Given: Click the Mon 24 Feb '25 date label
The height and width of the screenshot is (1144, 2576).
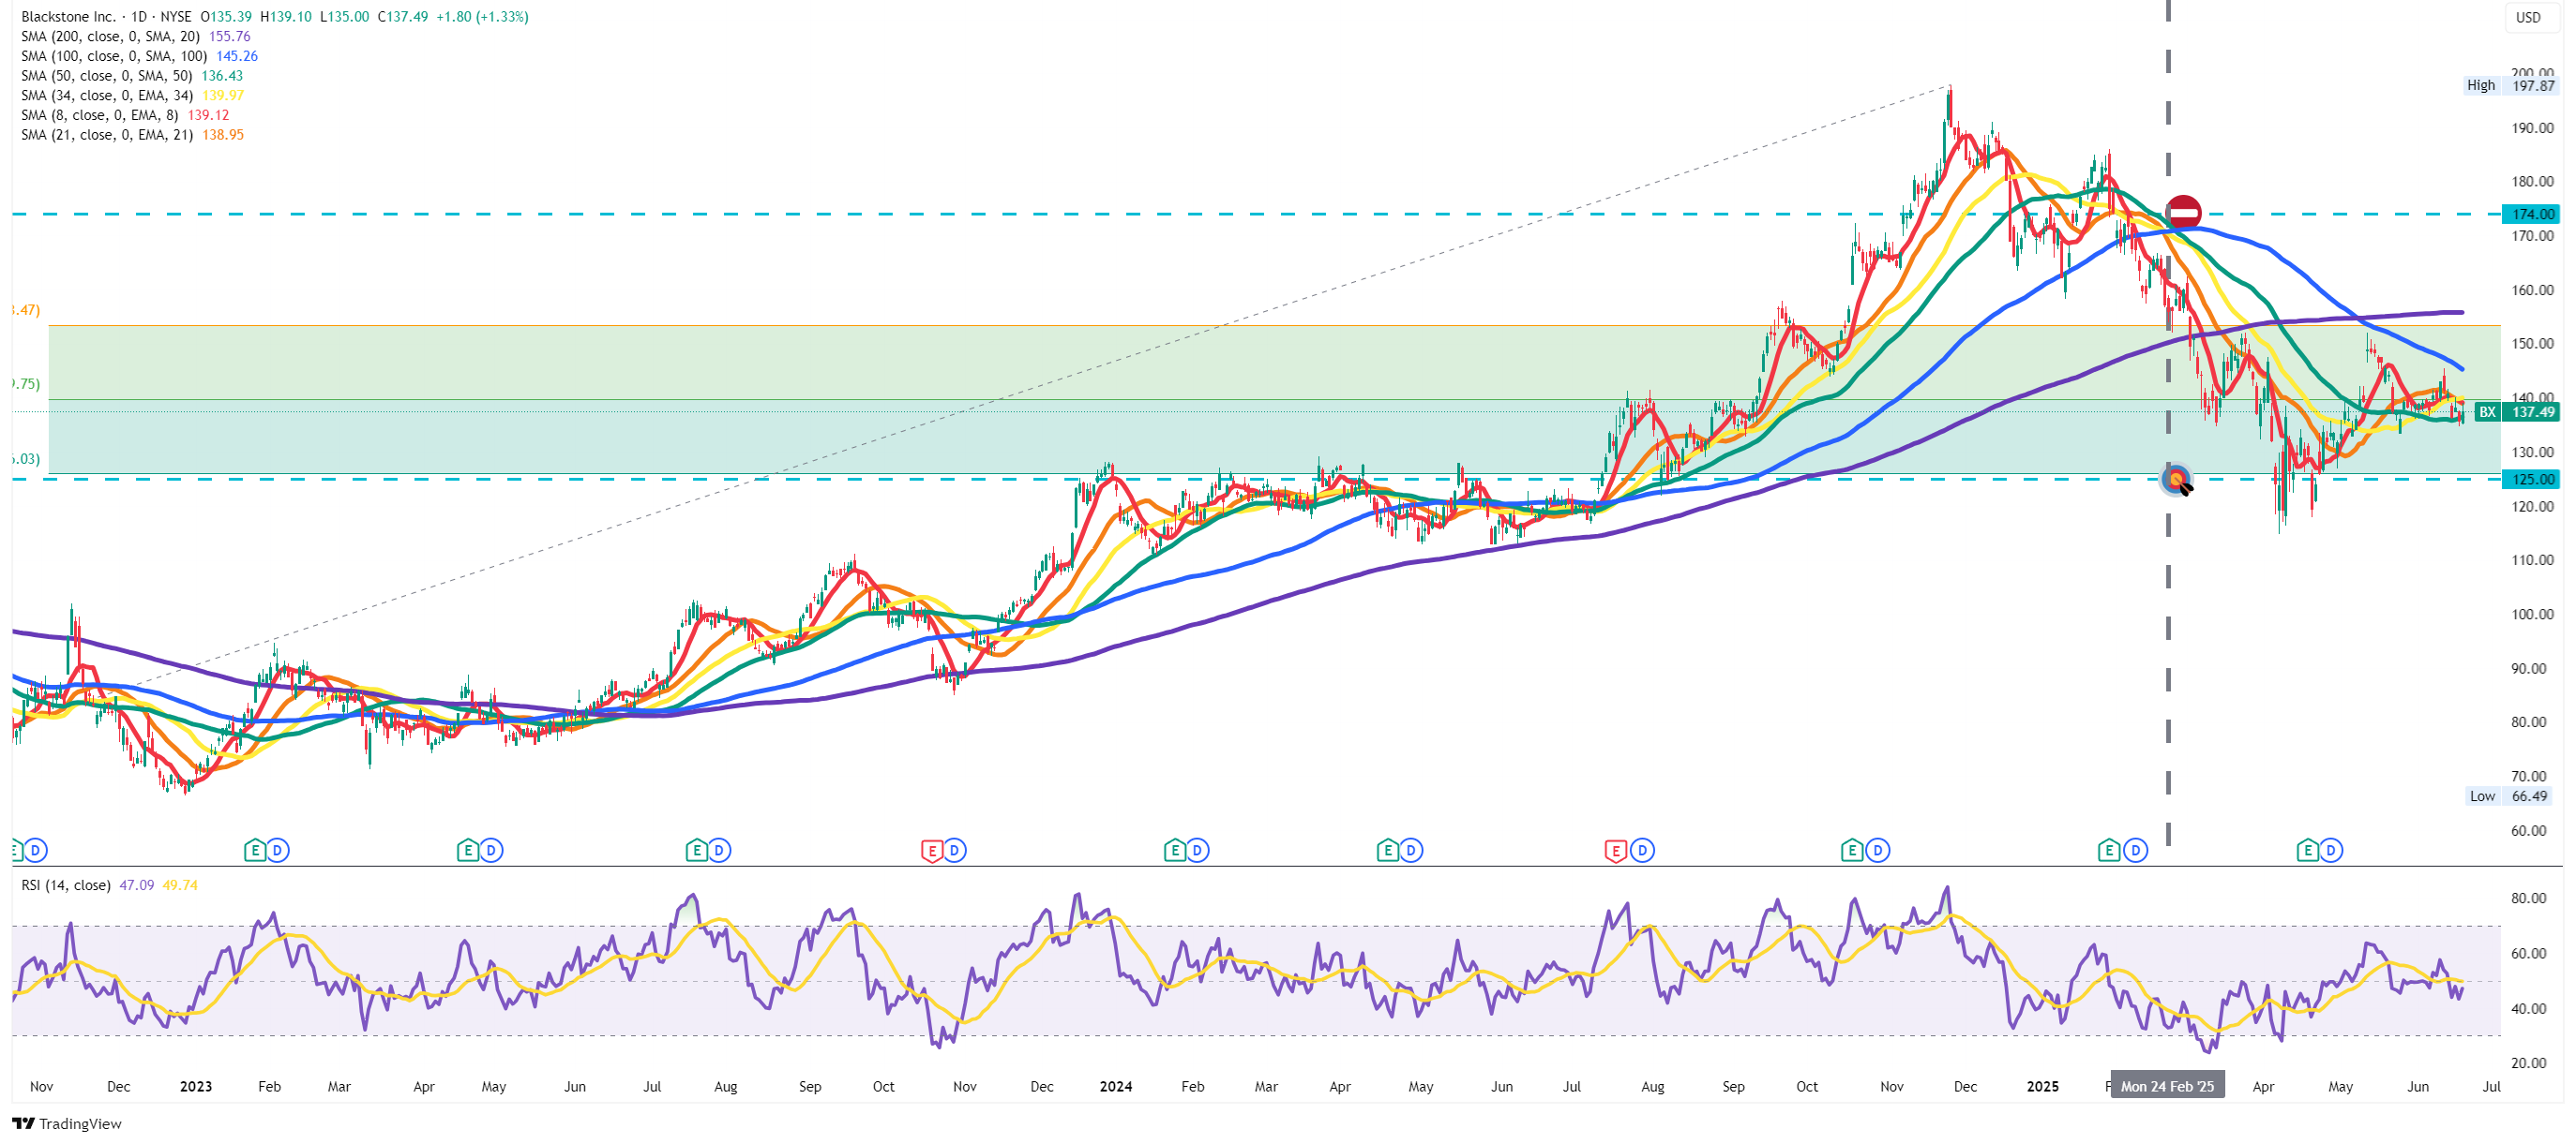Looking at the screenshot, I should 2167,1086.
